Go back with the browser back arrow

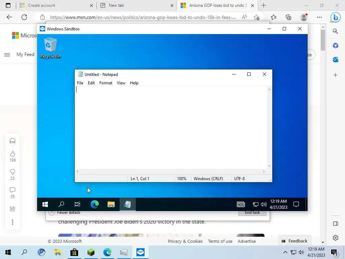(x=9, y=17)
